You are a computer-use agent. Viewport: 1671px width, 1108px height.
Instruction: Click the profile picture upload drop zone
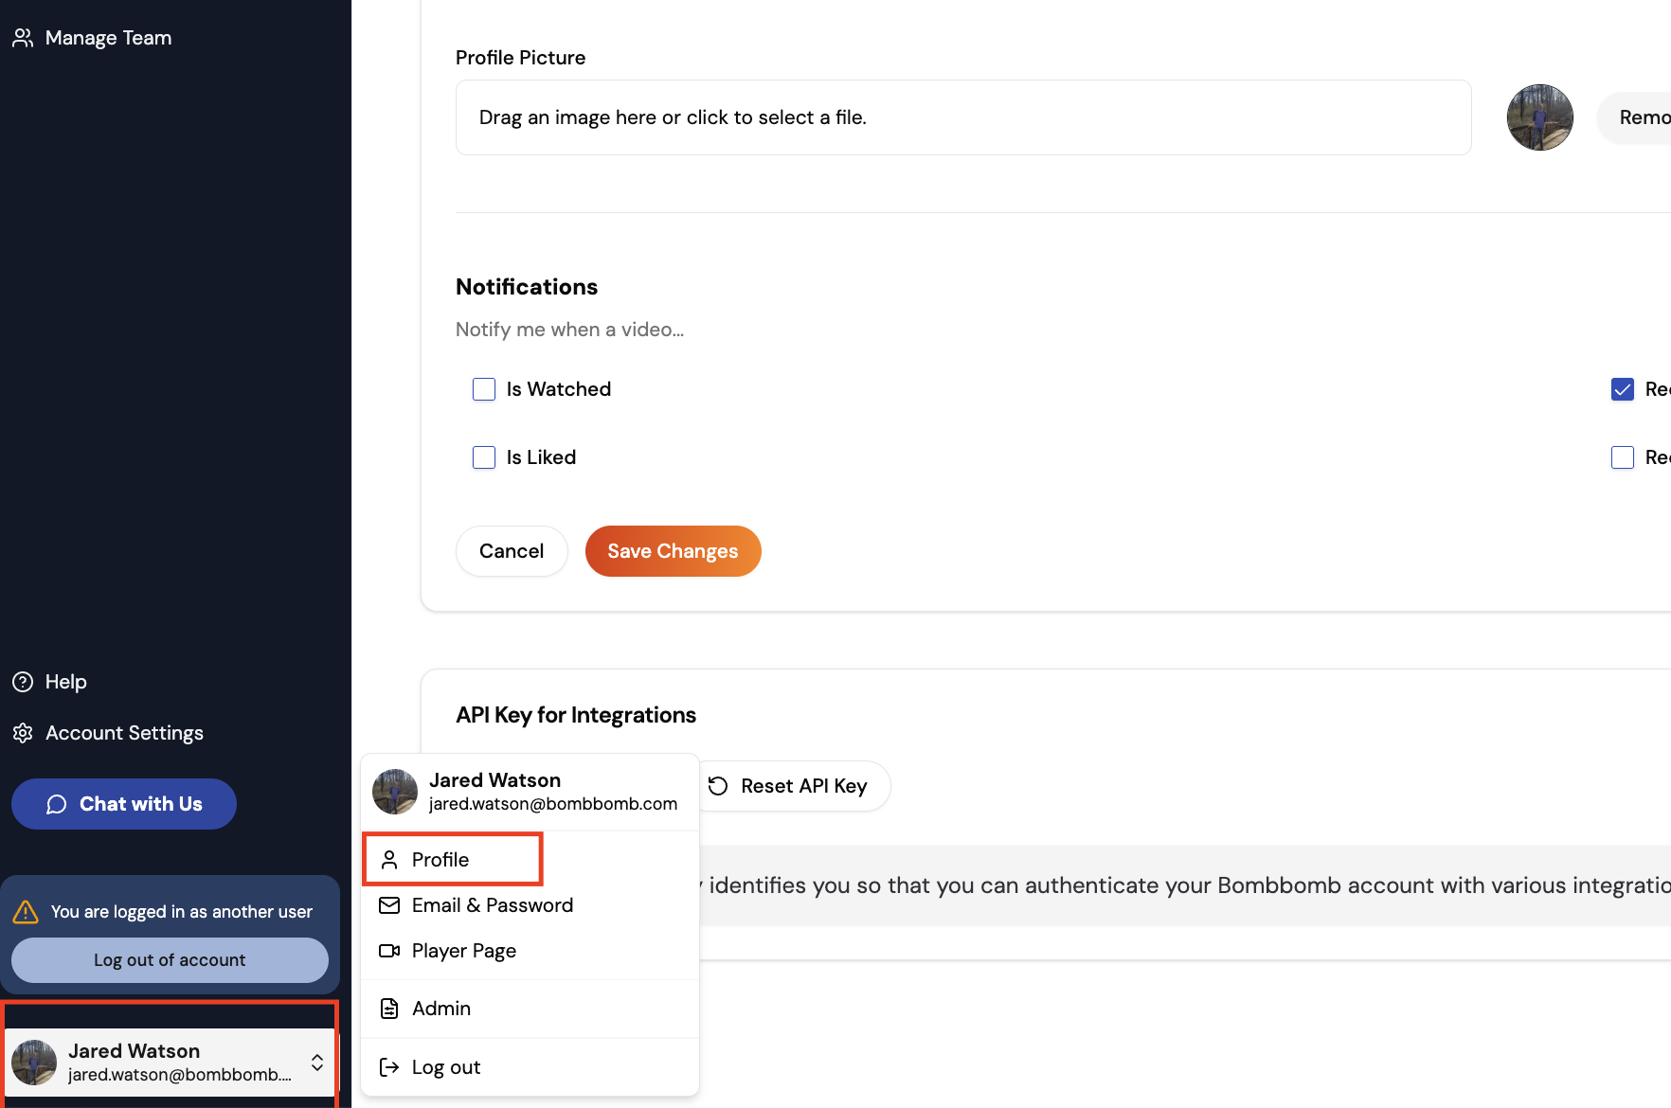pyautogui.click(x=962, y=116)
